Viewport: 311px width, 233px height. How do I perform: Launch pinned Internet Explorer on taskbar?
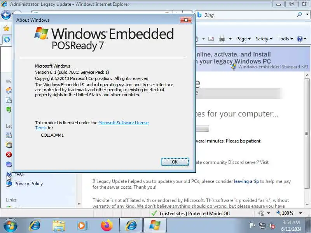(35, 226)
